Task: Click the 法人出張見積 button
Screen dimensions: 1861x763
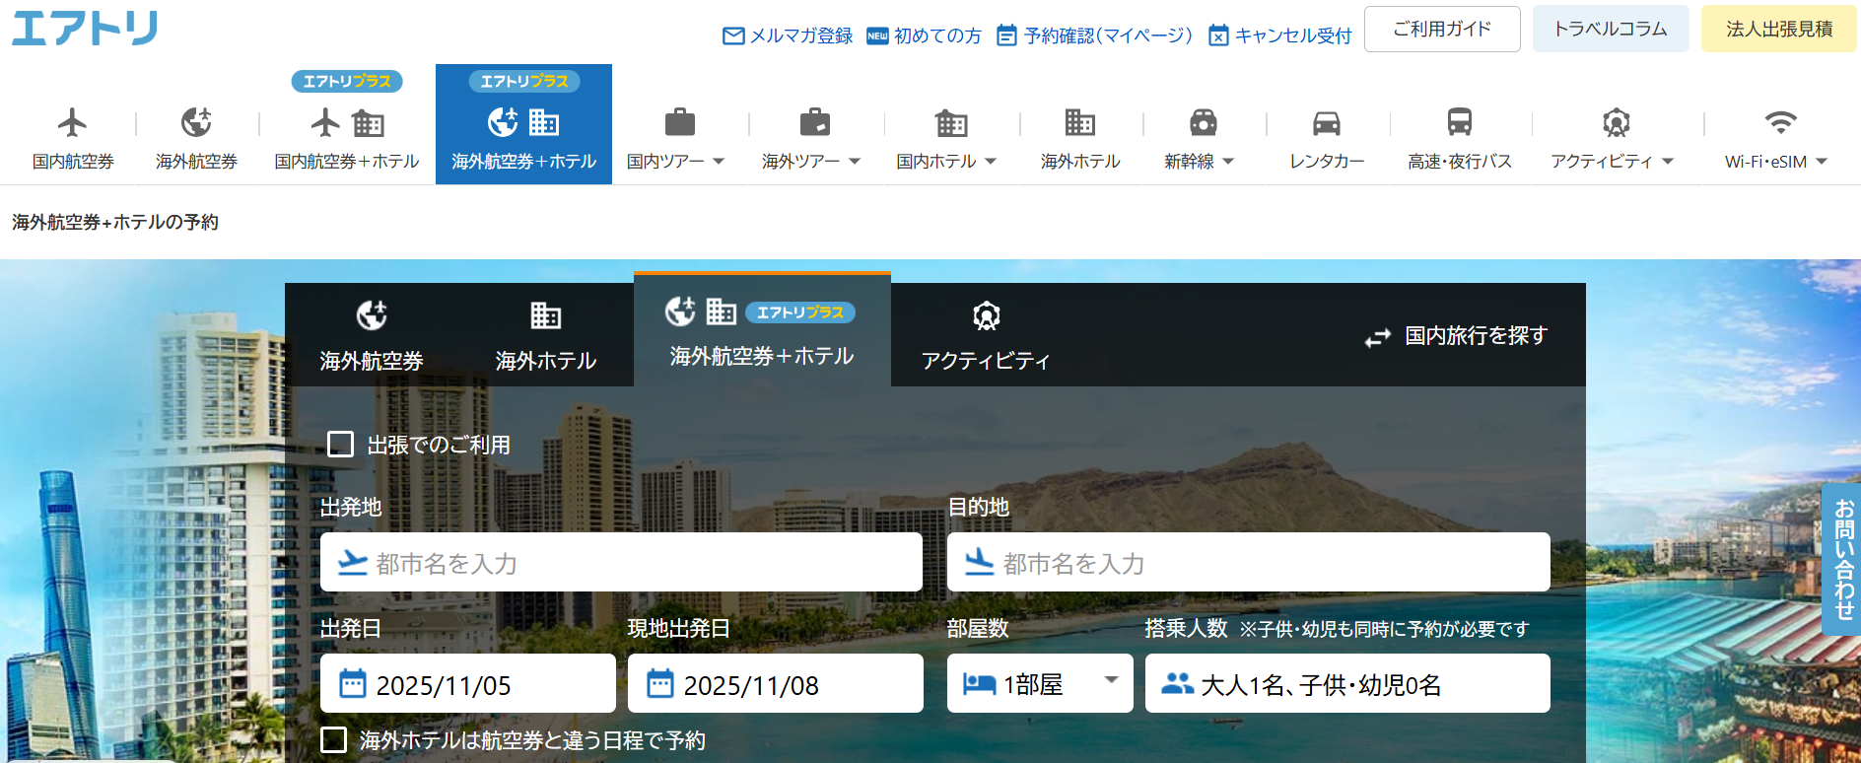Action: tap(1778, 30)
